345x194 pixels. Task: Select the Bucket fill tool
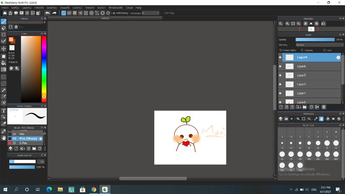3,63
